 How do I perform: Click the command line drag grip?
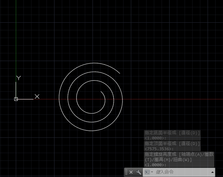click(126, 172)
